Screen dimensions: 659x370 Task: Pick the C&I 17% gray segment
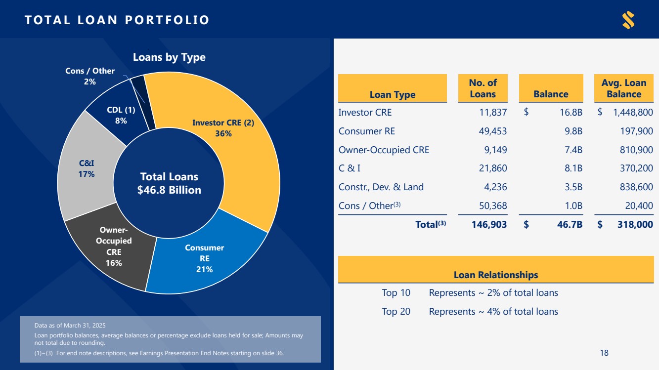pos(87,168)
